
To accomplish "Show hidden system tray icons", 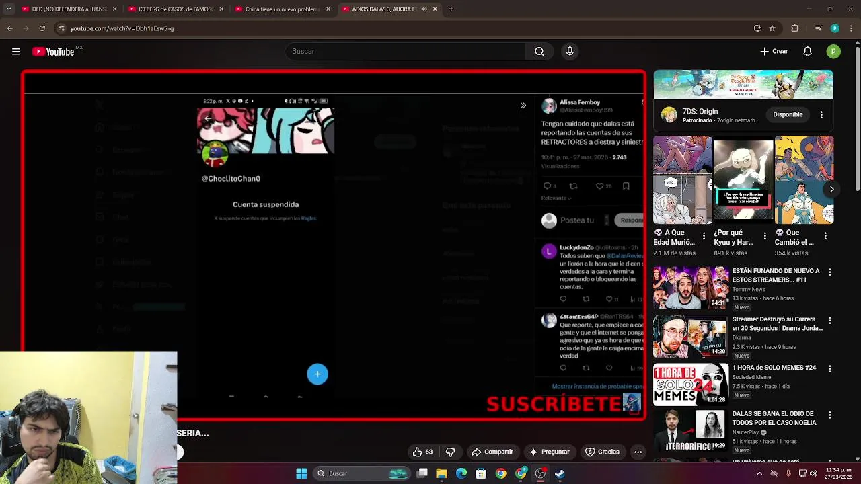I will tap(760, 473).
